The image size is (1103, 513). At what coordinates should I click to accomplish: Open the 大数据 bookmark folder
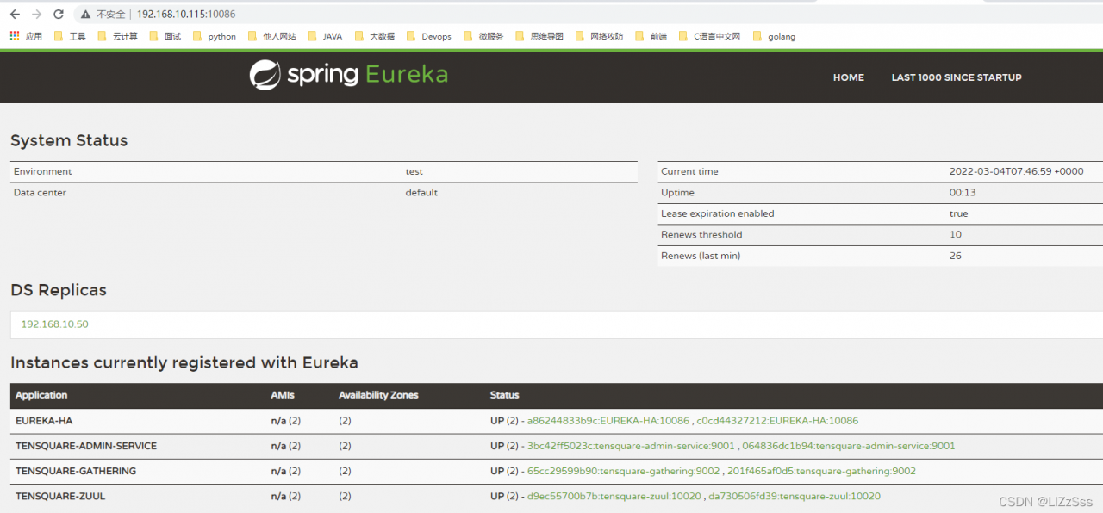[374, 36]
